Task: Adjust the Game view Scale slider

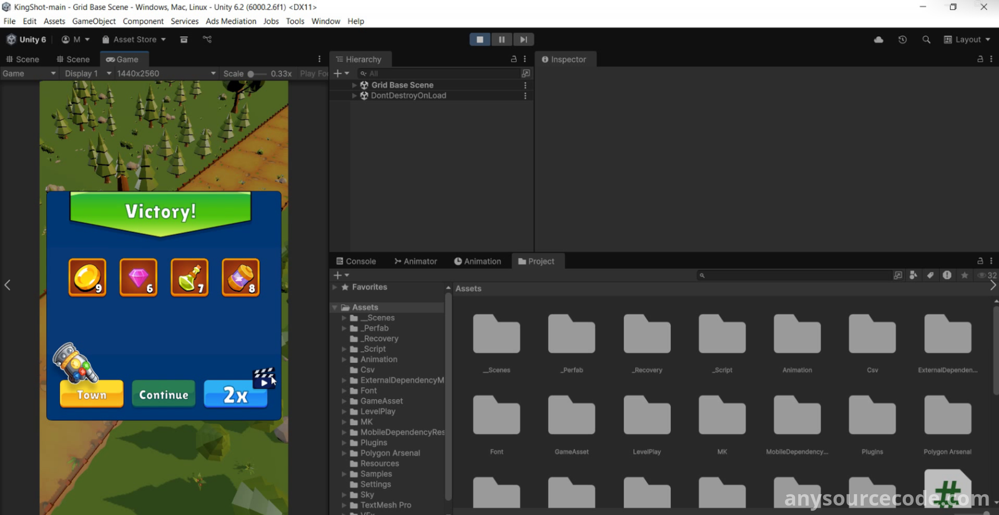Action: pyautogui.click(x=251, y=74)
